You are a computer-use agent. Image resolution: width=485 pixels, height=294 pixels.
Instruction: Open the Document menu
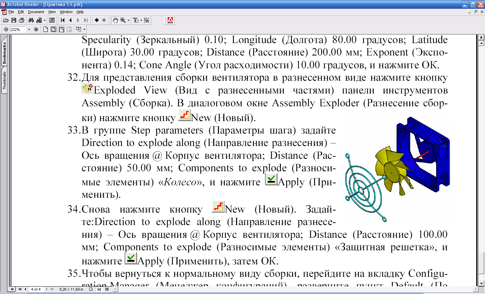coord(36,12)
